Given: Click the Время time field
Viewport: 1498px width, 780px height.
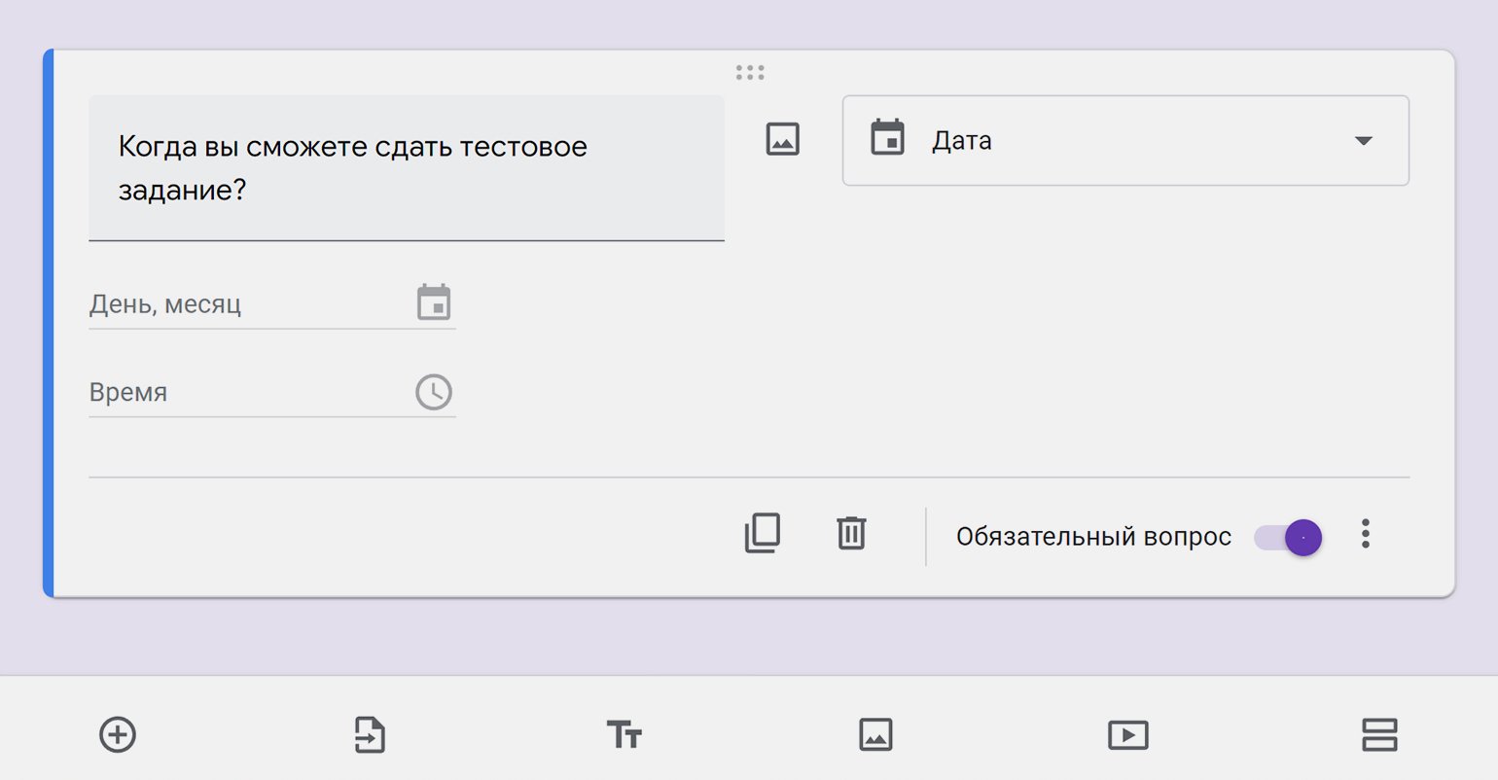Looking at the screenshot, I should (x=272, y=393).
